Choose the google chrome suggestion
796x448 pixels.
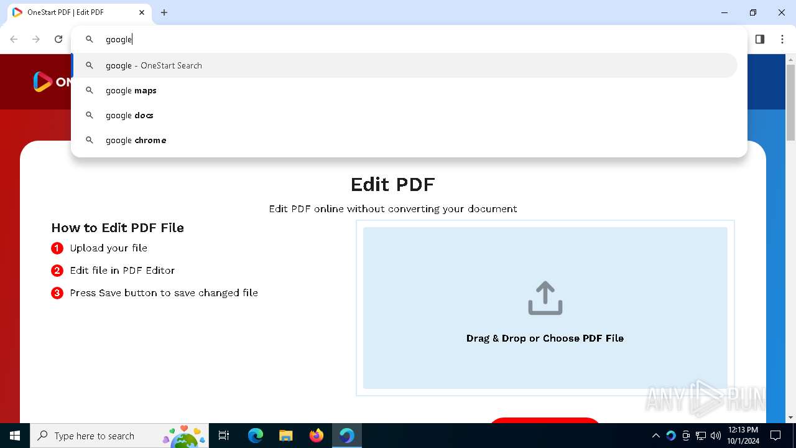tap(404, 140)
